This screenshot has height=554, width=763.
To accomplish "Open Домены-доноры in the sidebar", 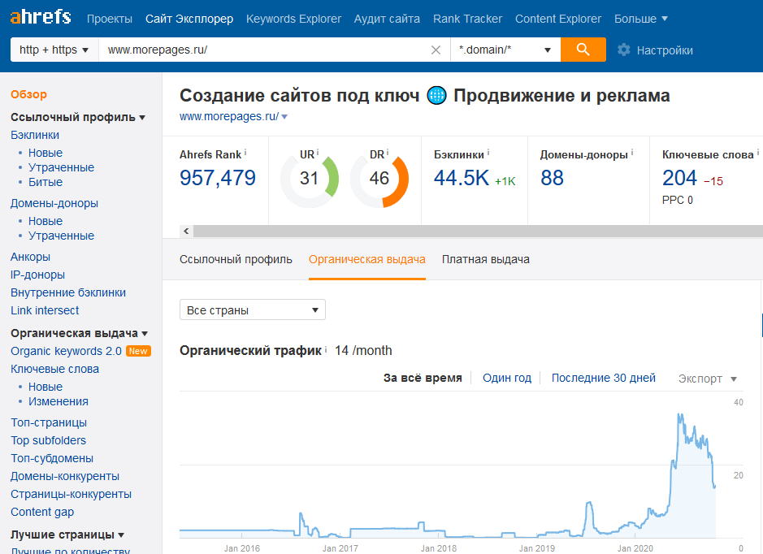I will tap(54, 203).
